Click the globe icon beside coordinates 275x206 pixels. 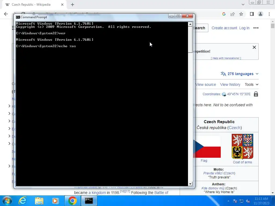pos(224,94)
